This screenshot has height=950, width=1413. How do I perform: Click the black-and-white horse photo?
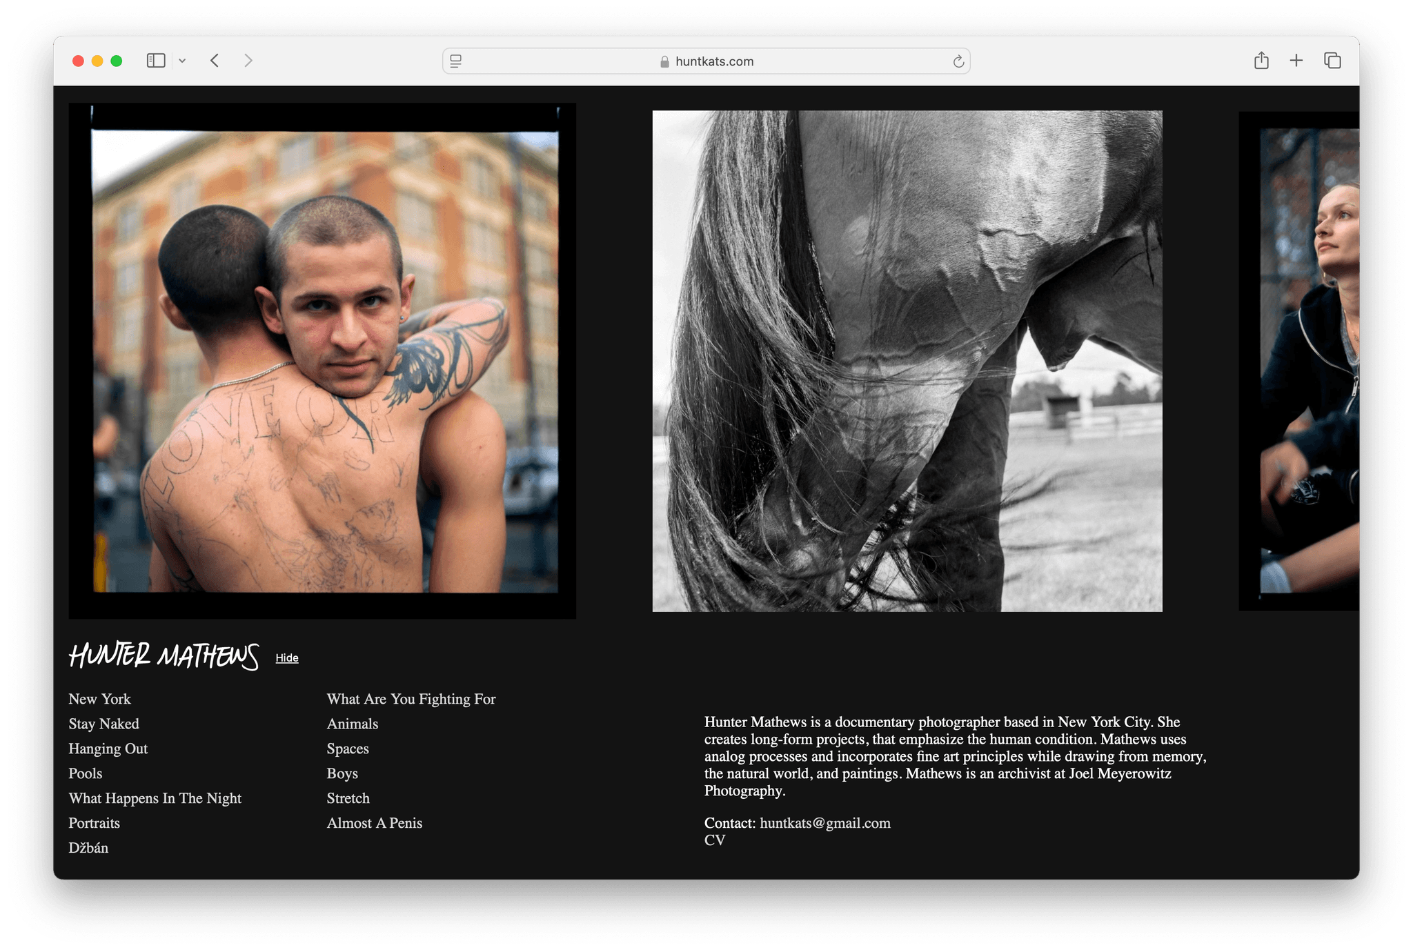[907, 361]
